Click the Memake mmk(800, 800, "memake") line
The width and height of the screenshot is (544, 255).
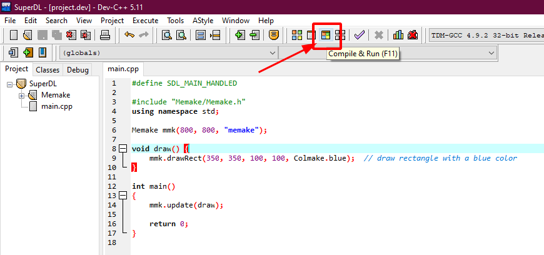[199, 131]
